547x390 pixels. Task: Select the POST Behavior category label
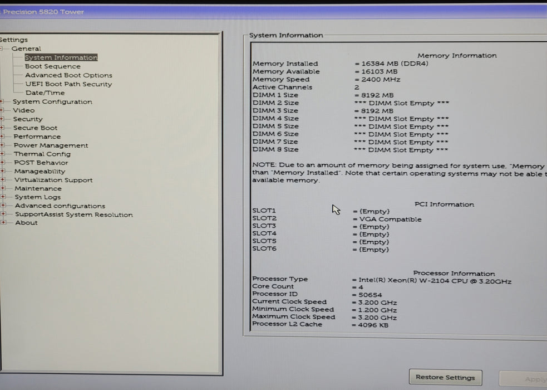tap(41, 163)
